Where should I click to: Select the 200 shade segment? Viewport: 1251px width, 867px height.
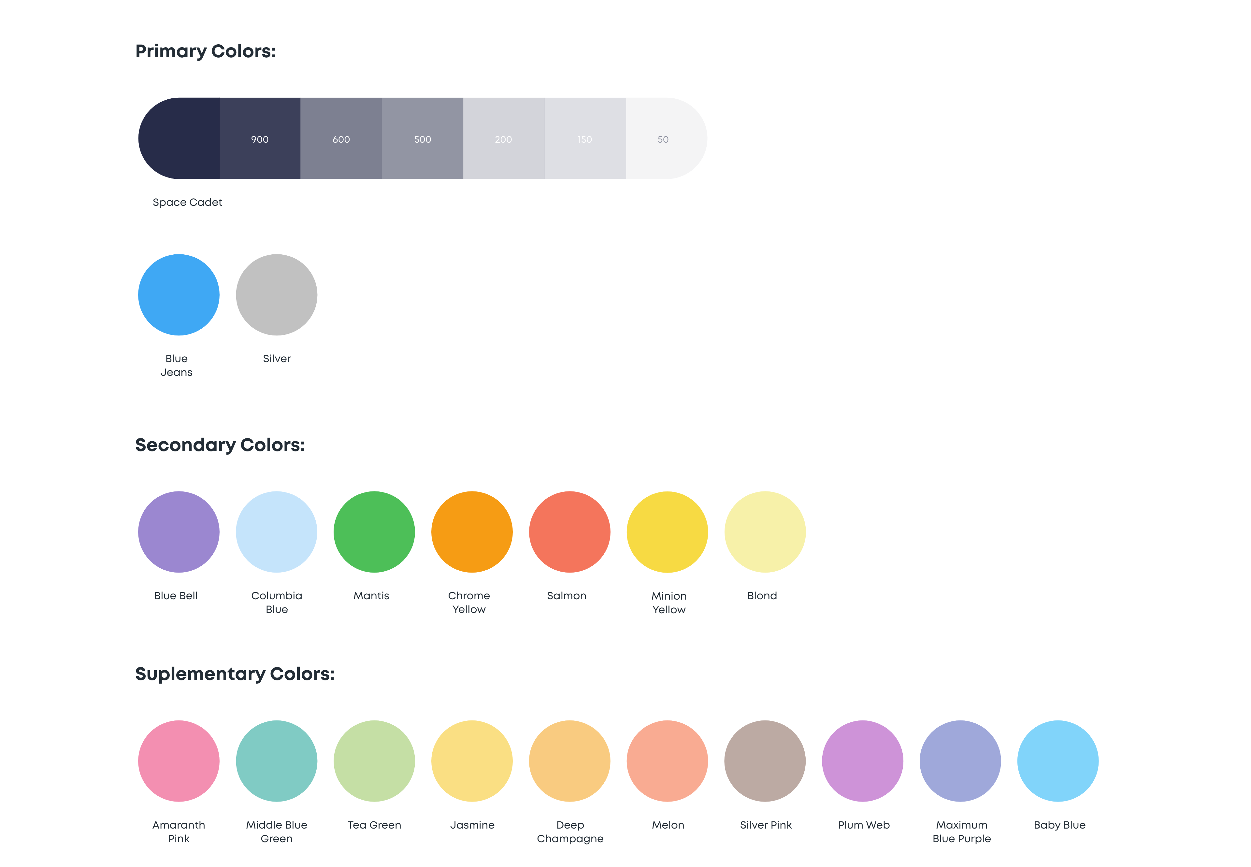503,138
